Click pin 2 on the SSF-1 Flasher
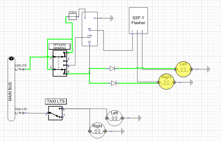The height and width of the screenshot is (142, 221). click(137, 33)
